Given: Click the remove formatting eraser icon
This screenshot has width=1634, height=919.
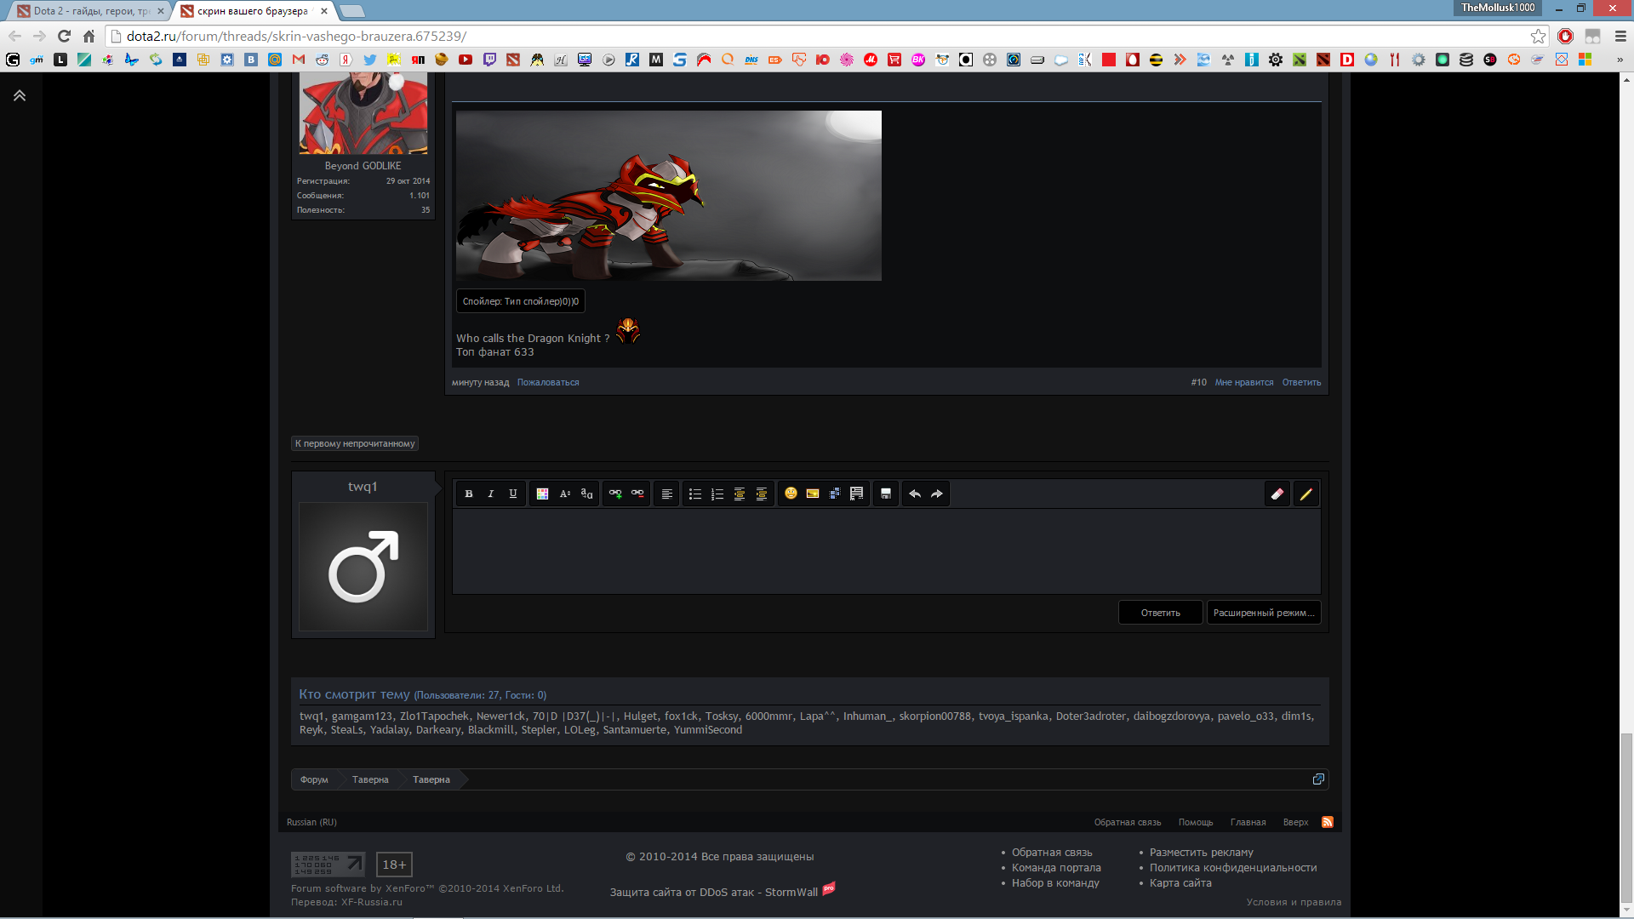Looking at the screenshot, I should coord(1277,494).
